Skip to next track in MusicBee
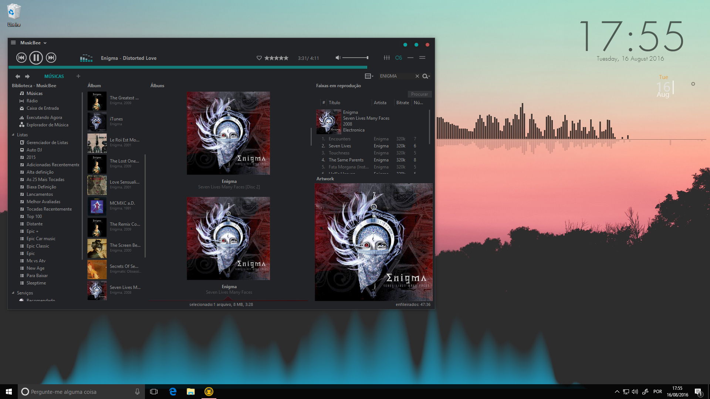Screen dimensions: 710x399 [x=51, y=58]
